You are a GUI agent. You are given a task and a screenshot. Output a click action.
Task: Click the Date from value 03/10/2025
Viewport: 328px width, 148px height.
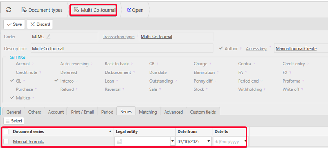tap(189, 142)
